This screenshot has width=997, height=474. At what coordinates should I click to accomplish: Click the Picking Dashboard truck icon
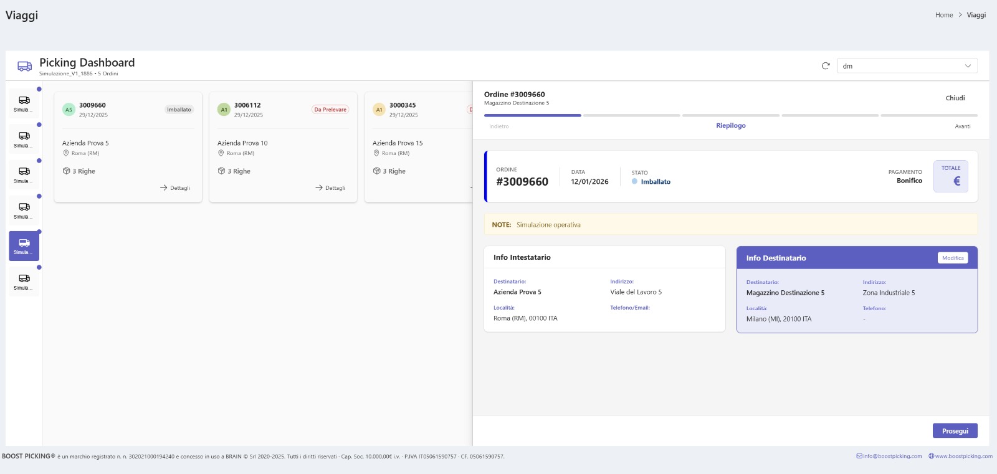tap(24, 67)
